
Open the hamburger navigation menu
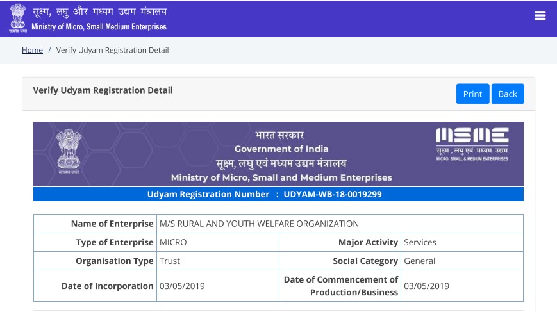tap(540, 16)
